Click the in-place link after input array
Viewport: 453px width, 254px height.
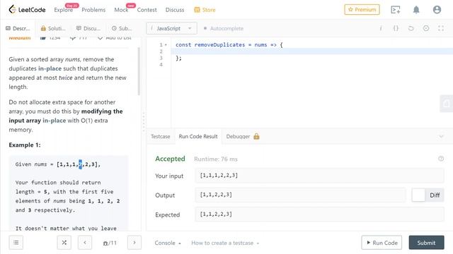[54, 121]
